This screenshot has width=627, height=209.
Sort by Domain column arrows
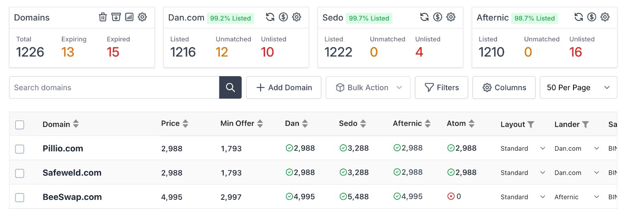click(x=76, y=124)
